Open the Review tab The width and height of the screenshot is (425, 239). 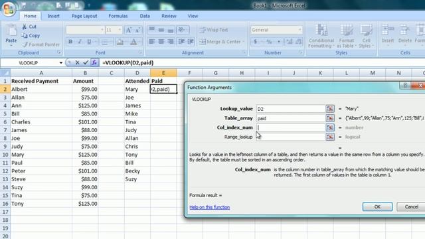[169, 16]
